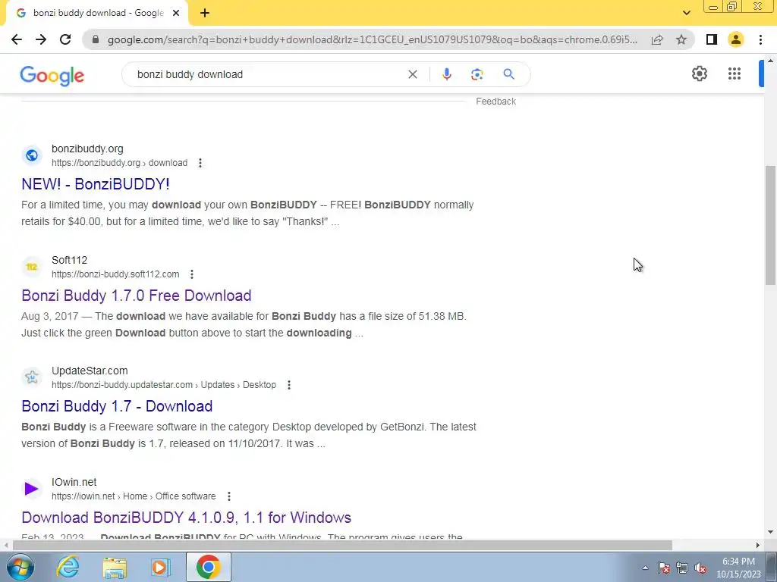
Task: Reload the current page
Action: pyautogui.click(x=65, y=39)
